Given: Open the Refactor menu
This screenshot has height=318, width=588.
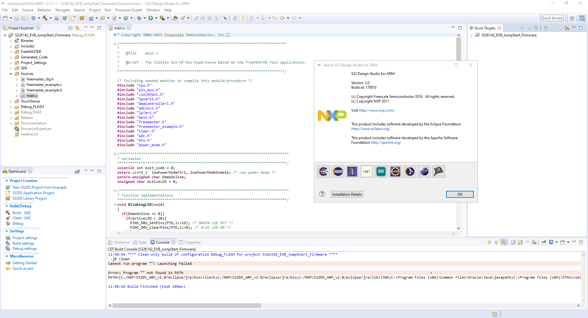Looking at the screenshot, I should 44,10.
